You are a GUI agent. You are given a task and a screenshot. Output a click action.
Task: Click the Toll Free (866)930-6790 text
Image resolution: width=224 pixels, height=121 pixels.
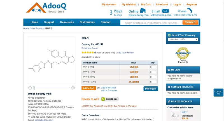point(185,15)
